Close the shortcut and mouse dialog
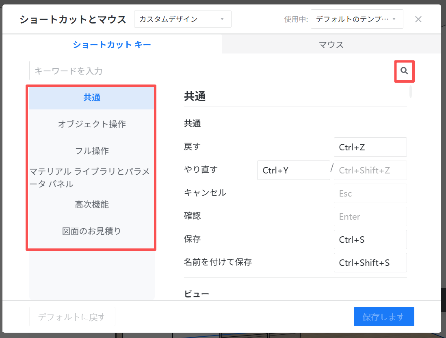The height and width of the screenshot is (338, 446). pos(418,19)
